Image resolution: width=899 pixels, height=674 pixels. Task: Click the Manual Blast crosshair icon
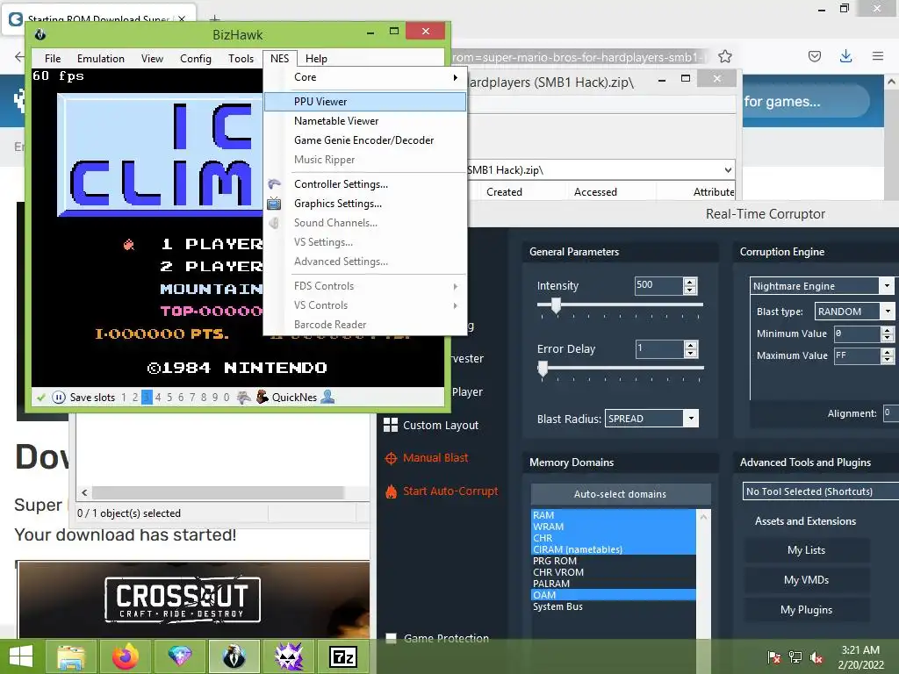click(391, 458)
